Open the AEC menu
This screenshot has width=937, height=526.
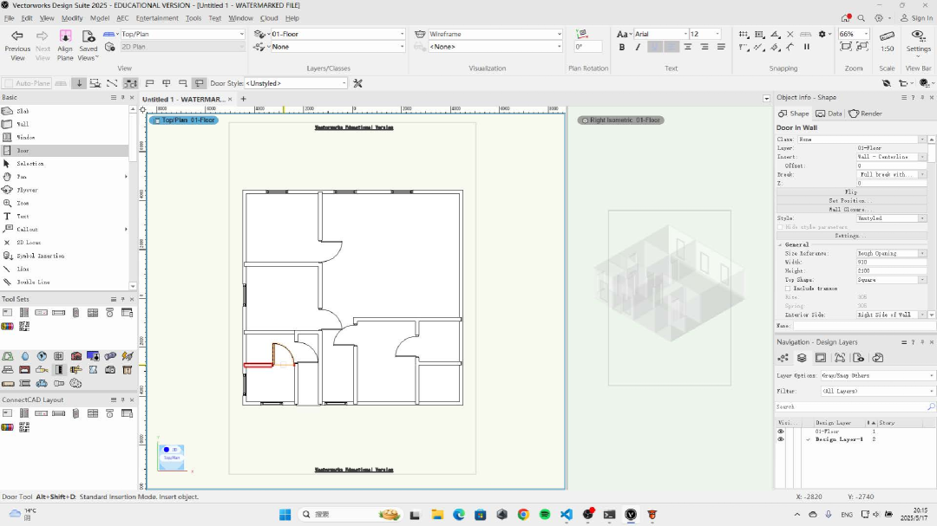(x=122, y=17)
